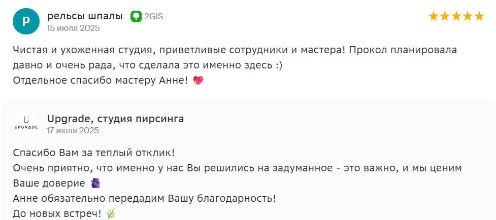Open reviewer profile "рельсы шпалы"
Image resolution: width=496 pixels, height=220 pixels.
click(x=85, y=16)
